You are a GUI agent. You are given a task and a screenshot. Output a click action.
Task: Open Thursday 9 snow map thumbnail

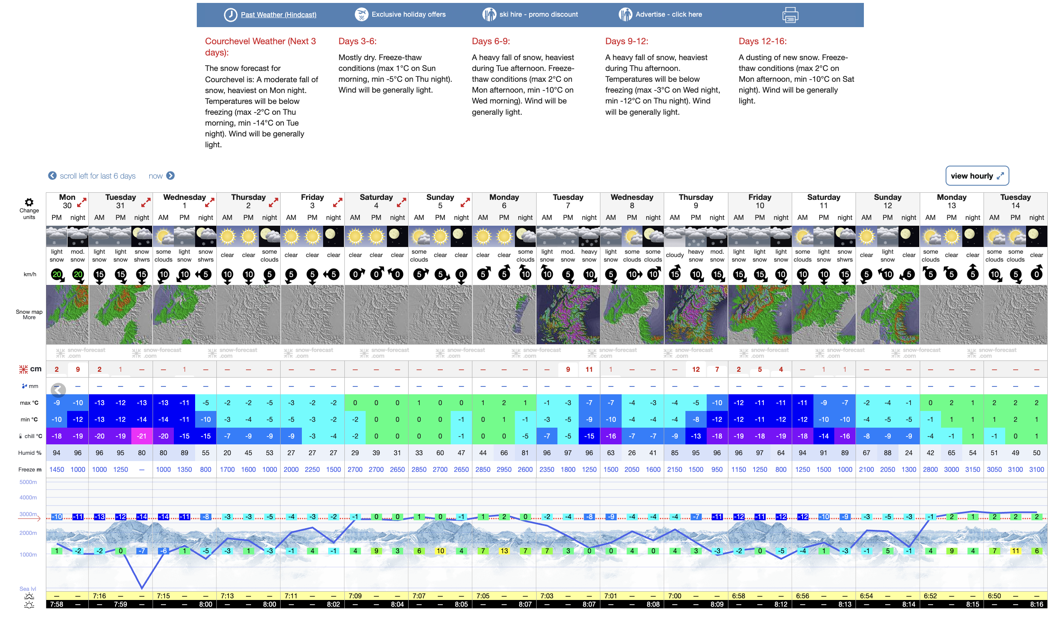[x=696, y=314]
